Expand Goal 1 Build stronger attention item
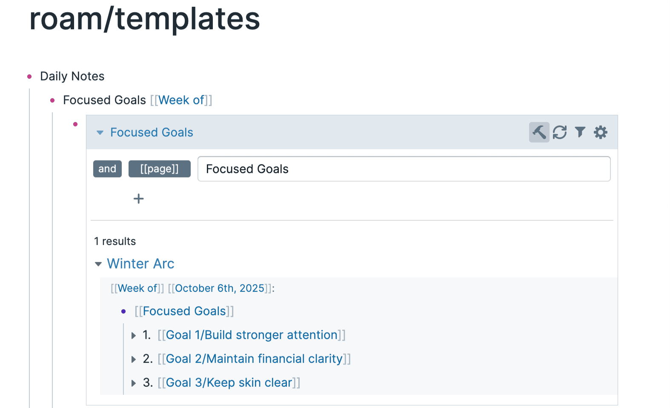670x408 pixels. [134, 336]
